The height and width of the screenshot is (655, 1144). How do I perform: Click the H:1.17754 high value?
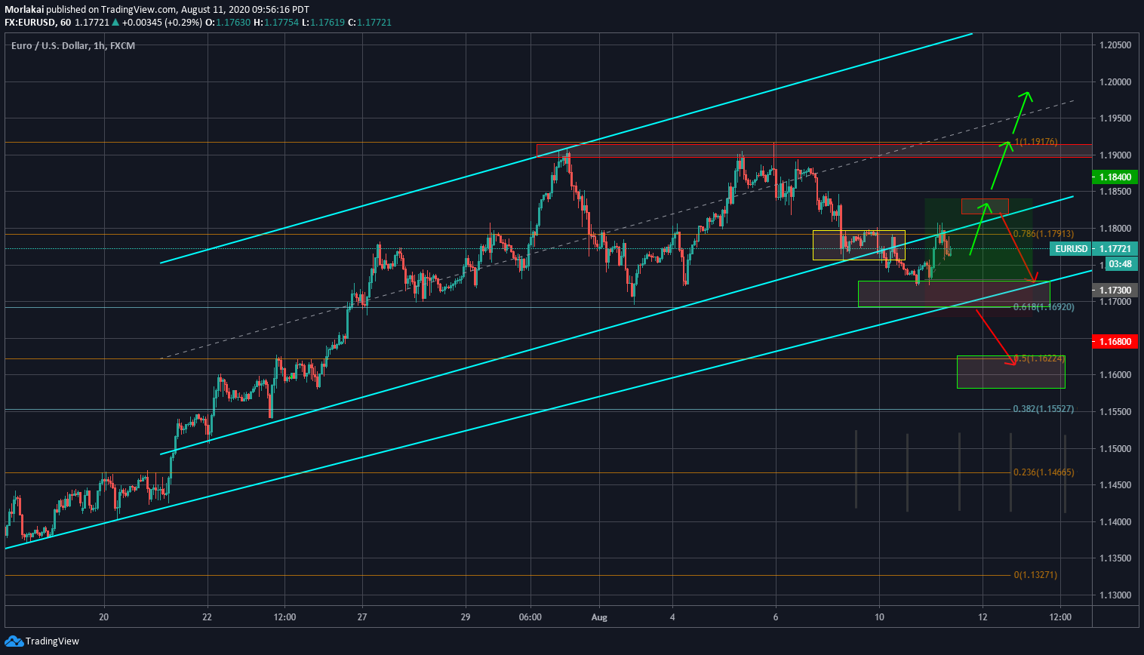pos(275,23)
